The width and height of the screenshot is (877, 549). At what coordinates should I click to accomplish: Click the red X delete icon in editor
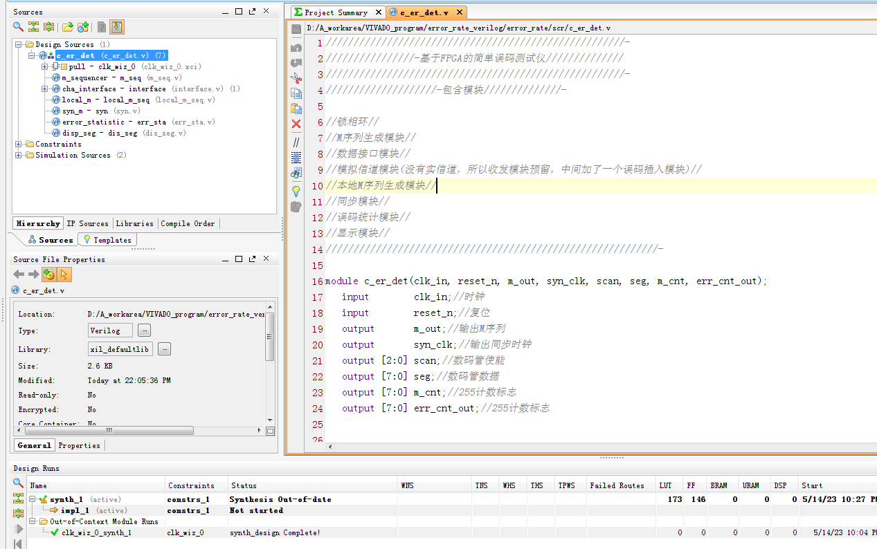pos(296,124)
